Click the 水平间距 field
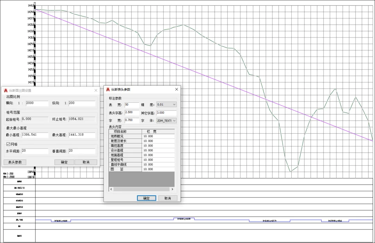The width and height of the screenshot is (375, 243). (35, 151)
